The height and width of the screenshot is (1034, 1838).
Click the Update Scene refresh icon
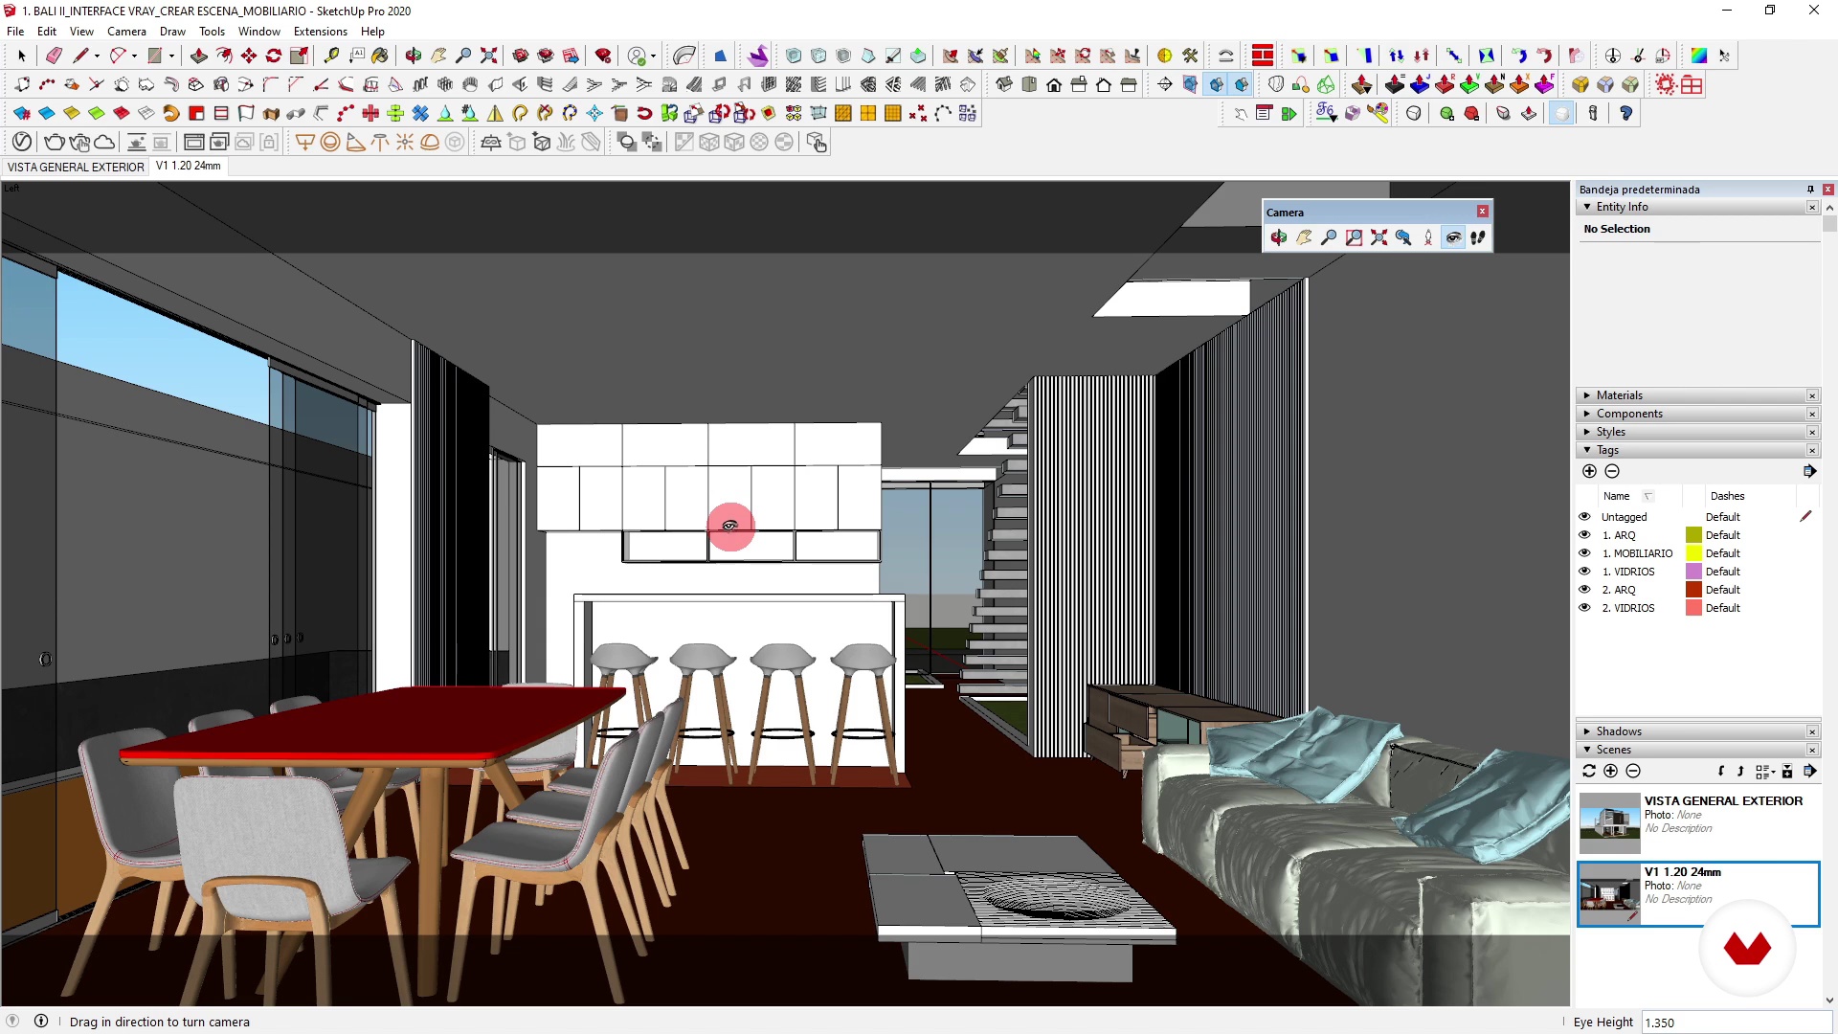(x=1589, y=771)
